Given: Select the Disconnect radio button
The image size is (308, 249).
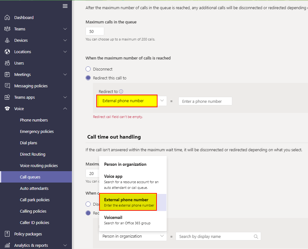Looking at the screenshot, I should [x=88, y=69].
